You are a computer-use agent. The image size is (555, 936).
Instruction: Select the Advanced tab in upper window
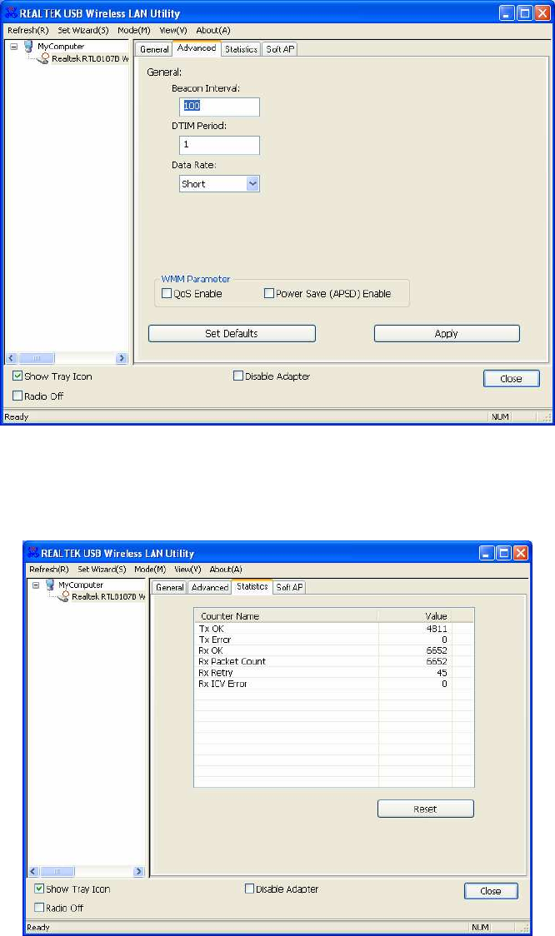click(197, 48)
